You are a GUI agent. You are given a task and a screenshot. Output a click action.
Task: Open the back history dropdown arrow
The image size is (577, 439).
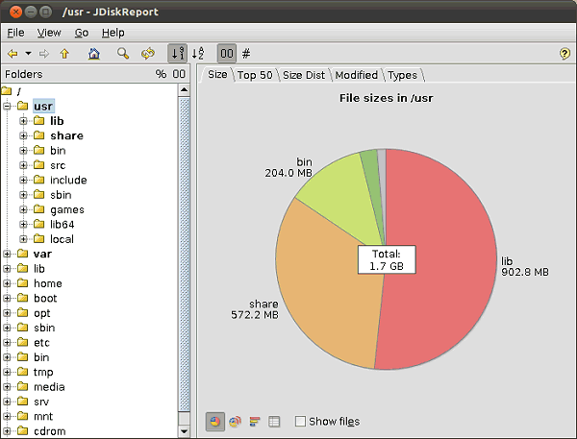(x=29, y=54)
